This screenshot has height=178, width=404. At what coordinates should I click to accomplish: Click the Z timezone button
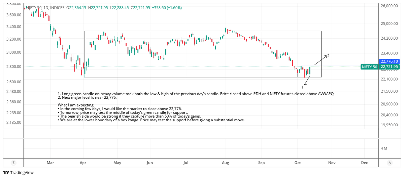click(13, 163)
